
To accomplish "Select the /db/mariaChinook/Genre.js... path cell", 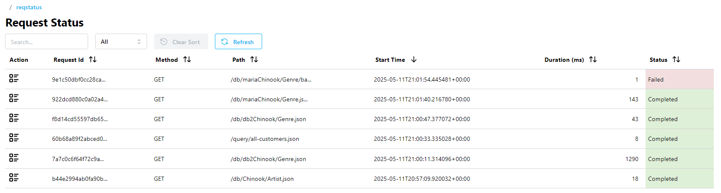I will click(269, 99).
